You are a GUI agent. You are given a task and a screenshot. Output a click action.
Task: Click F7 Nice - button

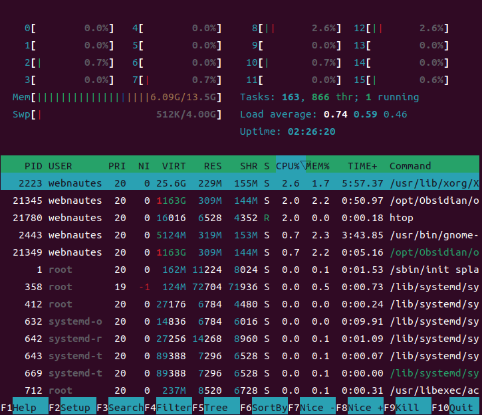tap(312, 407)
